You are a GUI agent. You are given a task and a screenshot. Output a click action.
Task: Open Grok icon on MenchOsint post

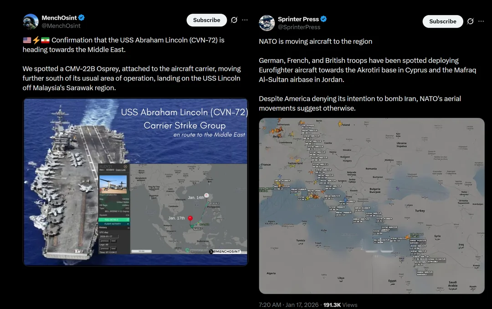(x=234, y=20)
